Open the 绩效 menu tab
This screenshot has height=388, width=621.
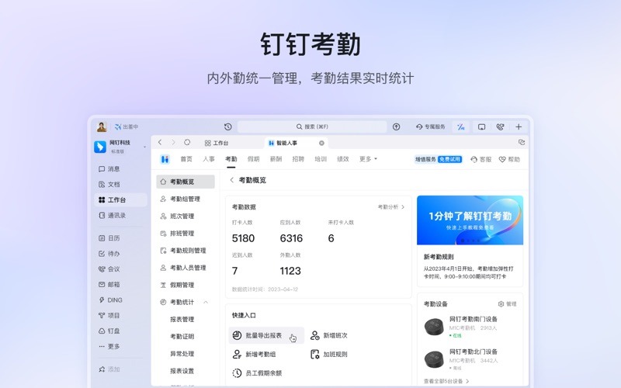click(x=343, y=159)
